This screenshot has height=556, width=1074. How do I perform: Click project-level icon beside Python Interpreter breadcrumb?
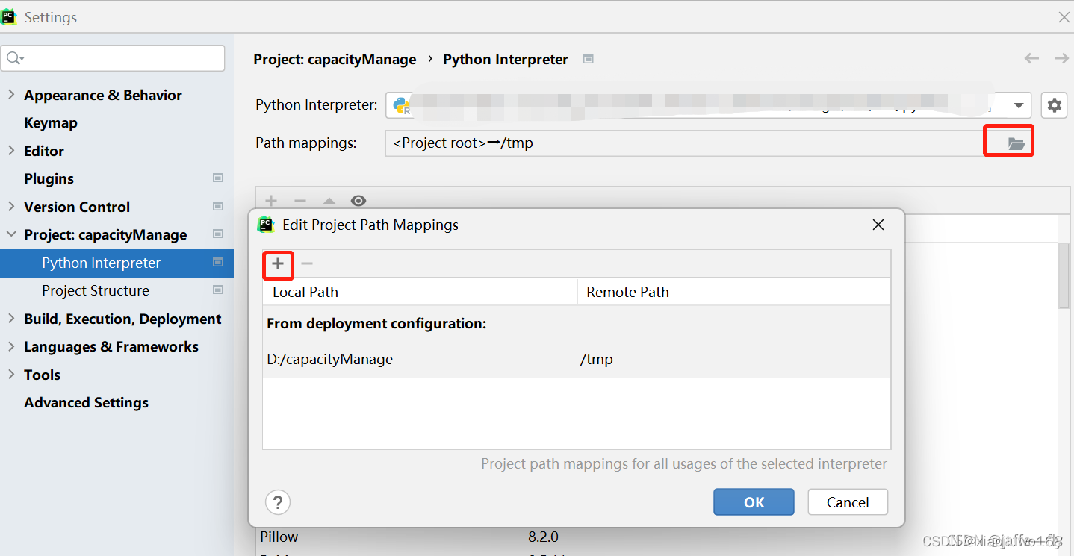tap(589, 59)
